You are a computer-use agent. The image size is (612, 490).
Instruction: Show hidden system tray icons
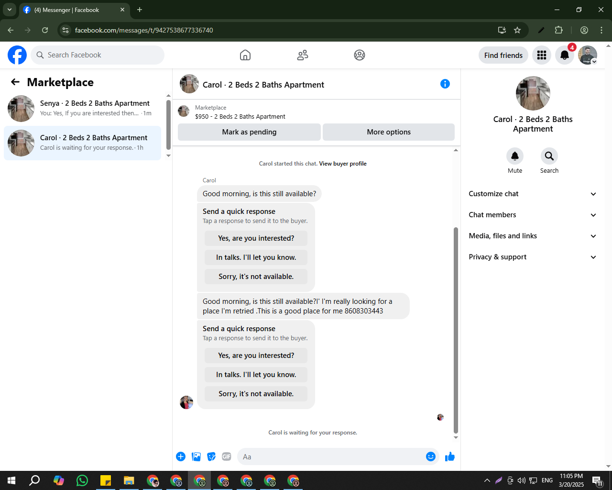pos(487,480)
